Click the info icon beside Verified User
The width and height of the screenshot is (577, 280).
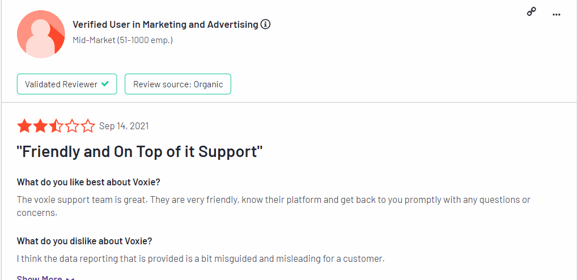pos(265,24)
